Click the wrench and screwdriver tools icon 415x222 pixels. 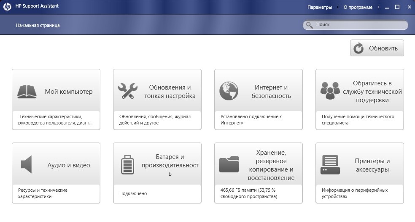pyautogui.click(x=127, y=91)
